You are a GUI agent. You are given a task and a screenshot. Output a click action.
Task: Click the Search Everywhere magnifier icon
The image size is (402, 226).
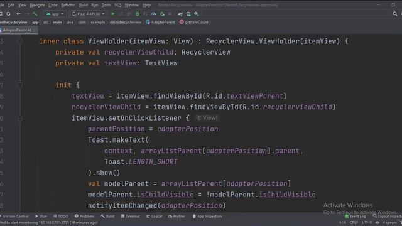(x=395, y=14)
